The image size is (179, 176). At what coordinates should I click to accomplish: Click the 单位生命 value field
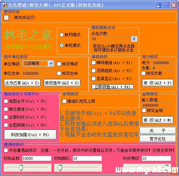pos(38,73)
